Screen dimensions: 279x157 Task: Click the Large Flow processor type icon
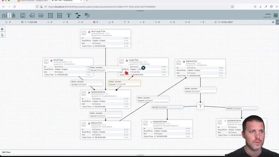(122, 61)
